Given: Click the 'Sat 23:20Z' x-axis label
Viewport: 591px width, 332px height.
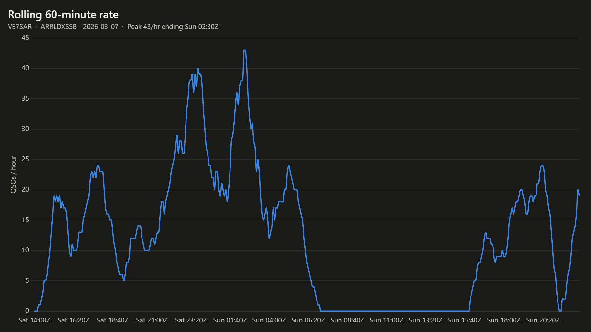Looking at the screenshot, I should pyautogui.click(x=191, y=320).
